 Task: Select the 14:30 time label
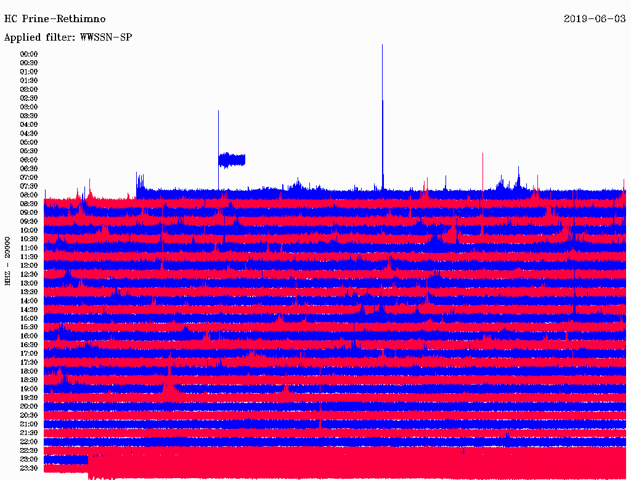click(x=28, y=310)
